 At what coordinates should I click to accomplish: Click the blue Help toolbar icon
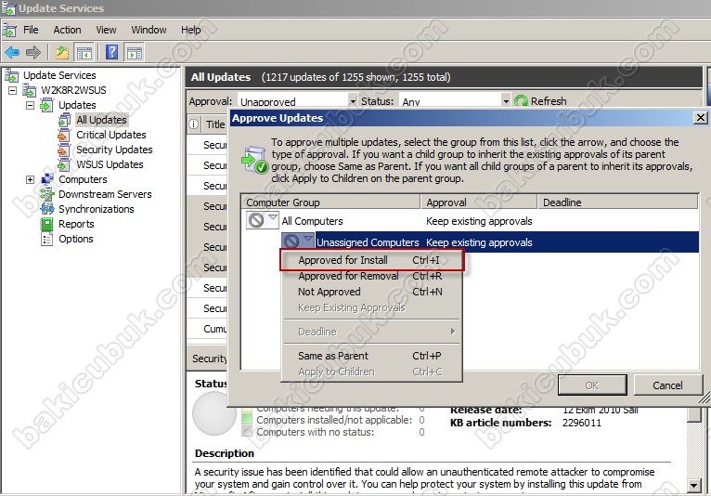pyautogui.click(x=110, y=52)
